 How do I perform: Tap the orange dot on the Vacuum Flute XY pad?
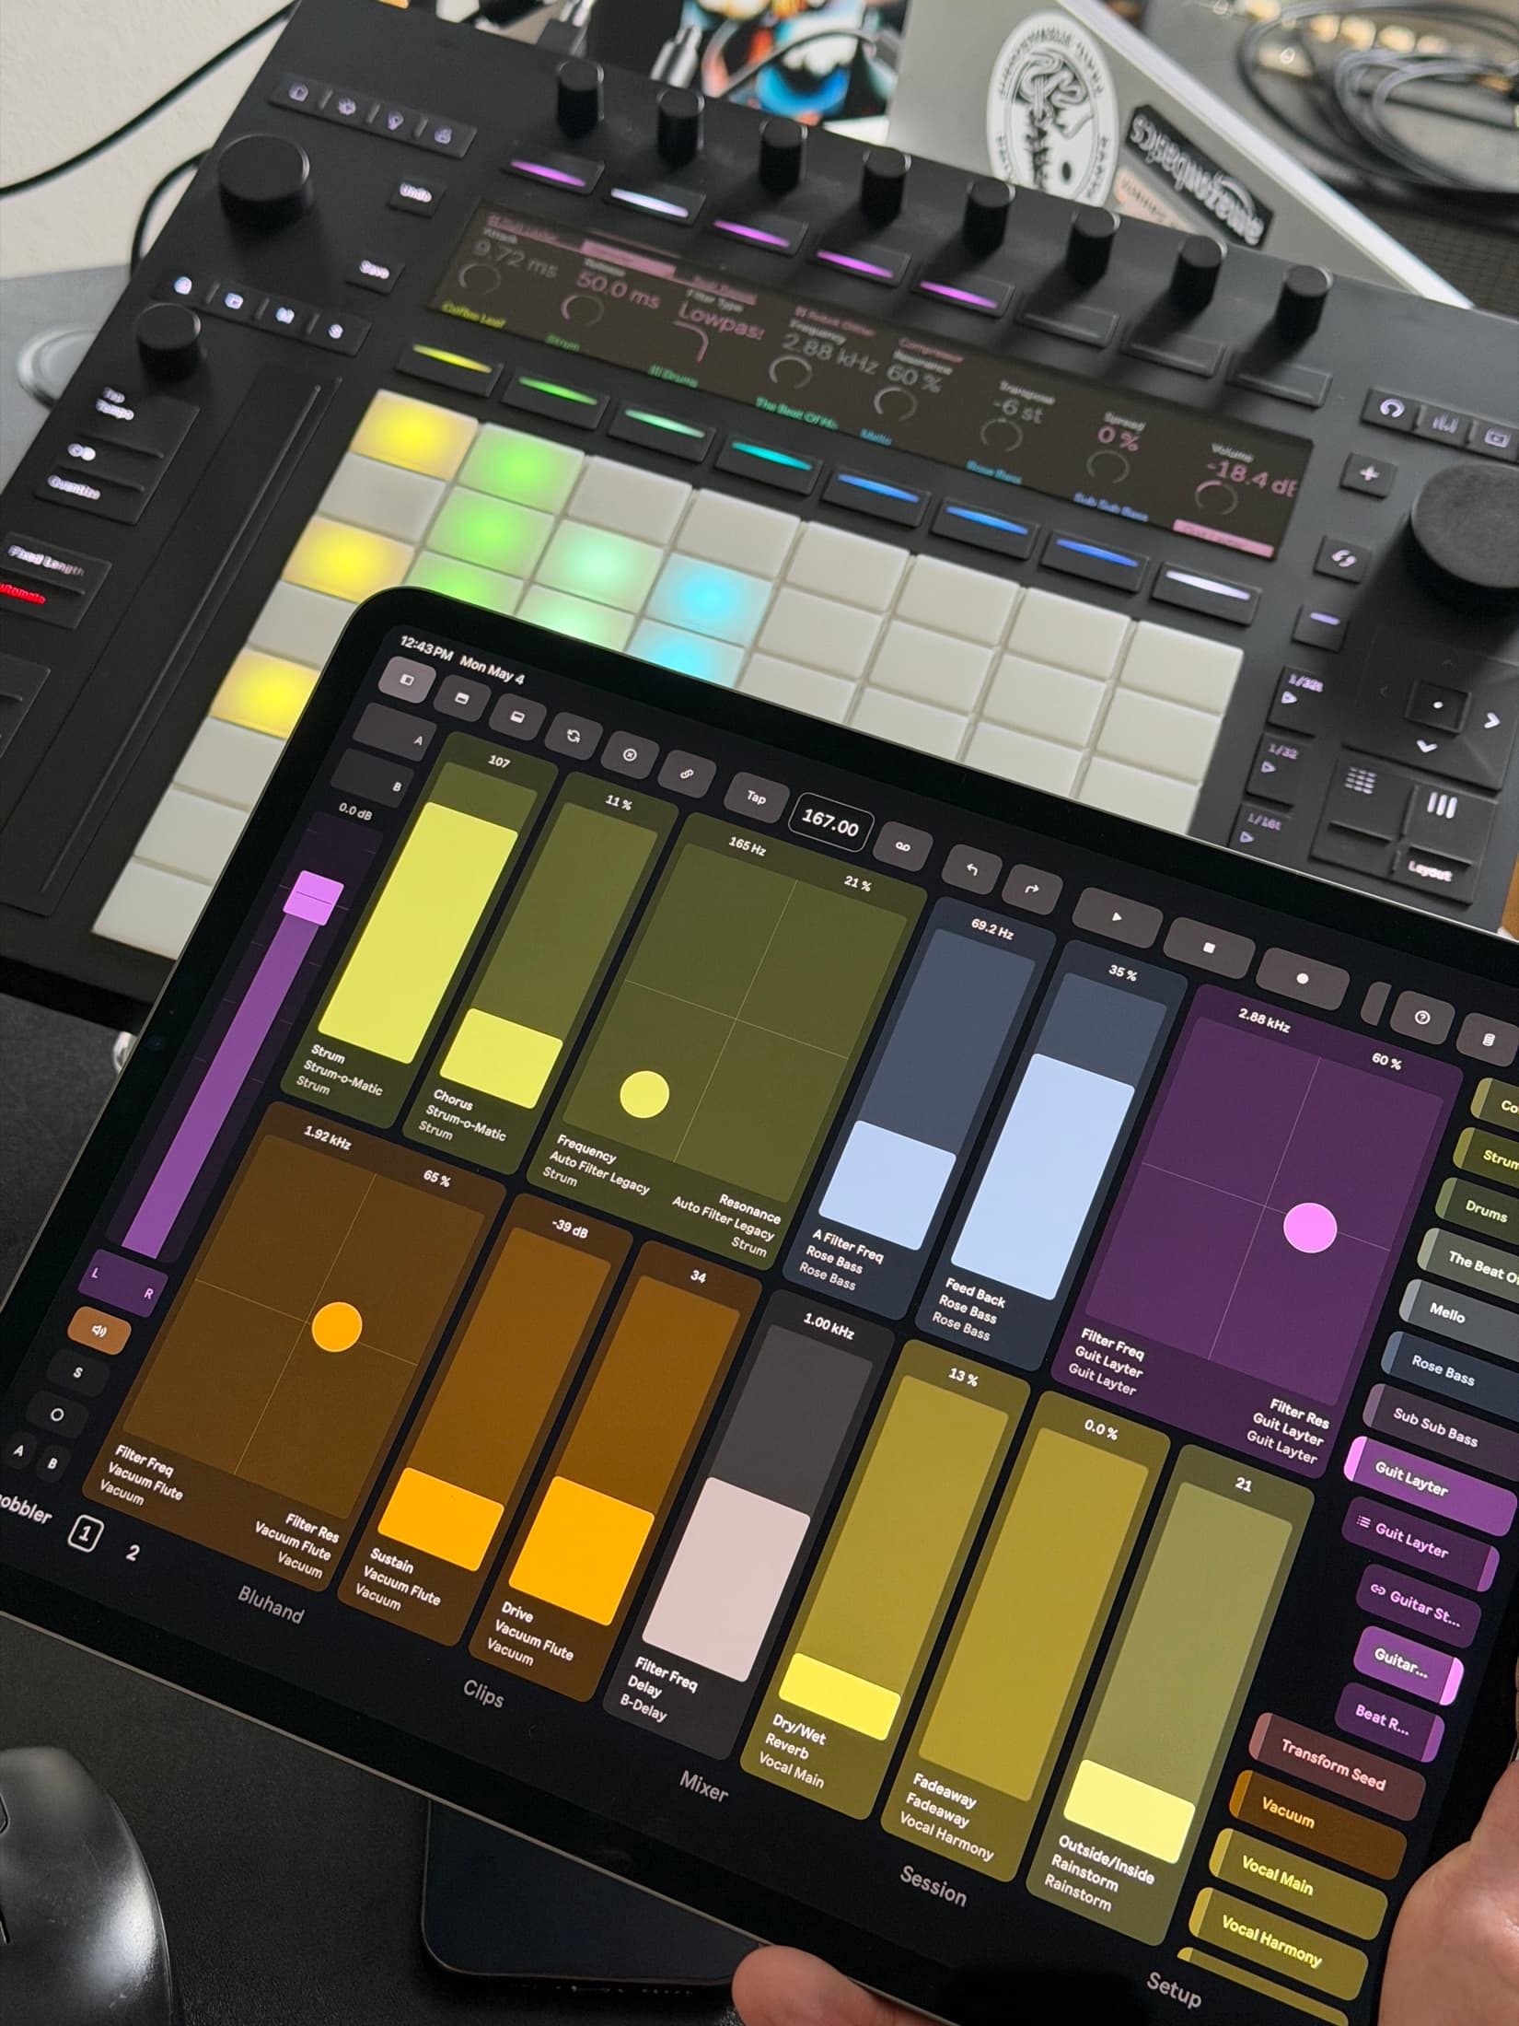[x=337, y=1327]
